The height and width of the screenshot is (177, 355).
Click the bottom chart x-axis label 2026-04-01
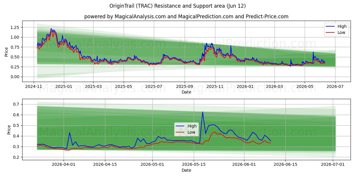coord(64,165)
